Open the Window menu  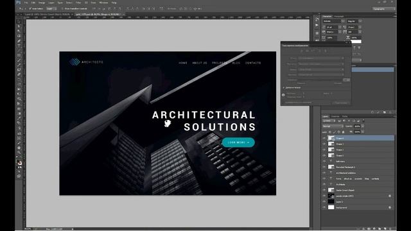[103, 3]
